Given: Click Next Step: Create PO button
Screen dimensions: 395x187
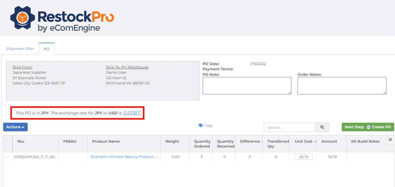Looking at the screenshot, I should coord(367,127).
